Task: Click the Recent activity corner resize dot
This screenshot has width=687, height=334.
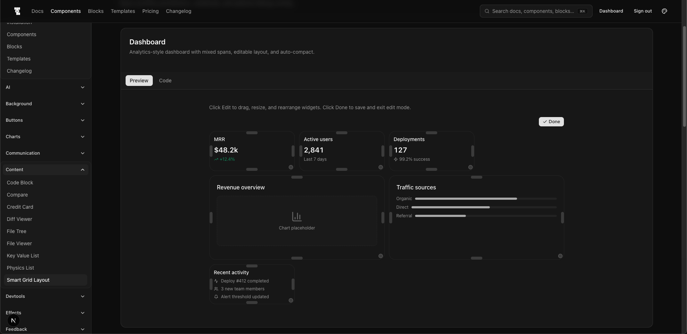Action: pyautogui.click(x=291, y=300)
